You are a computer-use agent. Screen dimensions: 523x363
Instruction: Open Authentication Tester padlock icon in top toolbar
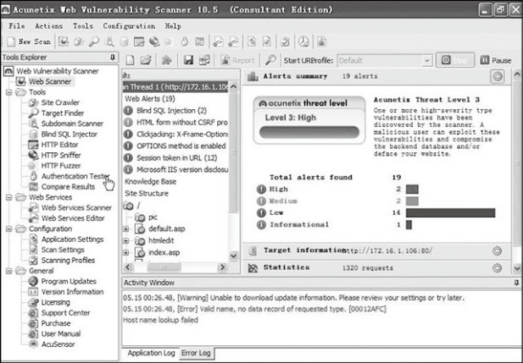(185, 41)
